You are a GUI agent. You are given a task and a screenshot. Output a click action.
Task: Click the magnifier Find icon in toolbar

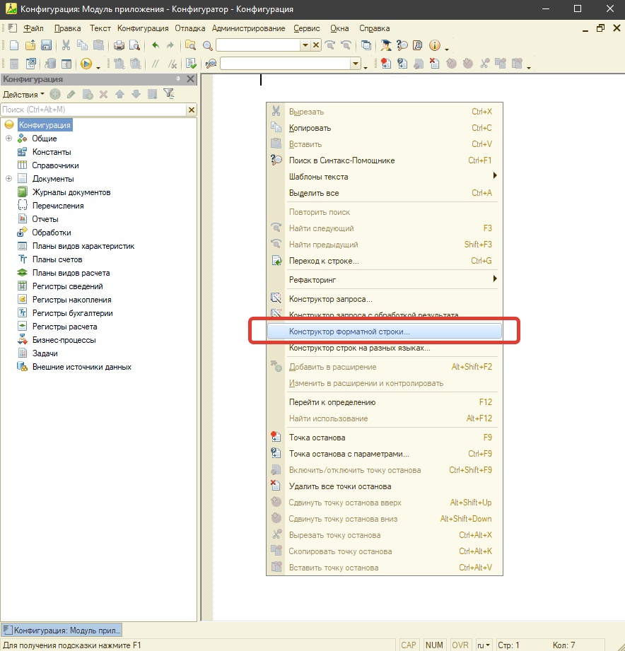click(x=207, y=45)
